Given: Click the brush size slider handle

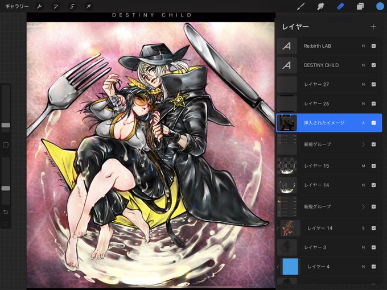Looking at the screenshot, I should [6, 125].
